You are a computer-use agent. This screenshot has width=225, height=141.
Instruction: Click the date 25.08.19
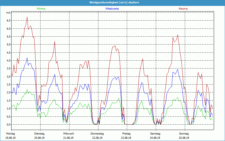[184, 138]
